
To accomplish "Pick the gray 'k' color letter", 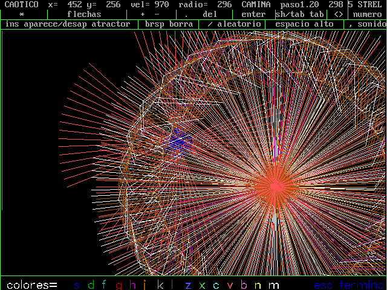I will tap(160, 285).
